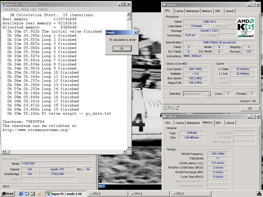The image size is (263, 197).
Task: Click the Revision value 'CXT'
Action: click(x=249, y=52)
